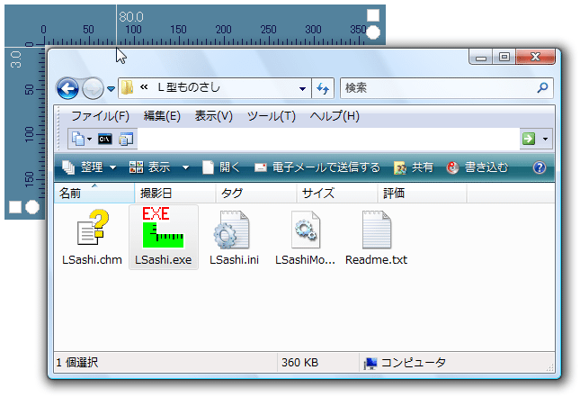Sort by the サイズ column header

(x=337, y=193)
